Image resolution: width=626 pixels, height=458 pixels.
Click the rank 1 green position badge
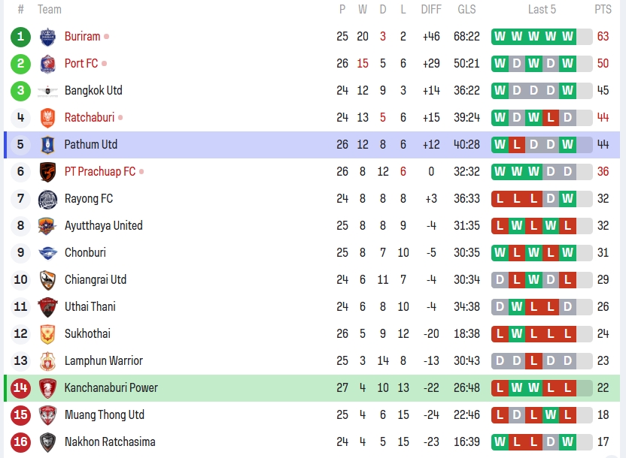pyautogui.click(x=21, y=37)
